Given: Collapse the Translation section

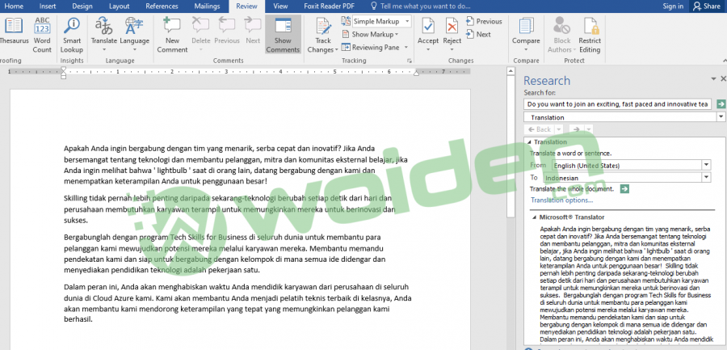Looking at the screenshot, I should pos(529,142).
